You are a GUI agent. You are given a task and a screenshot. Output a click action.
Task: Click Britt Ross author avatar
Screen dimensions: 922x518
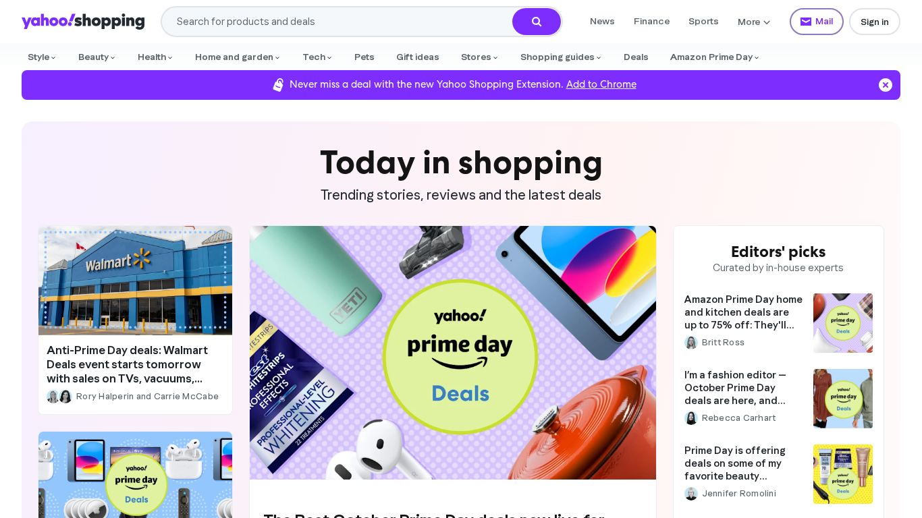(x=691, y=343)
